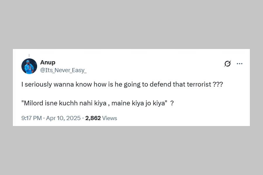Click the Apr 10, 2025 date
Screen dimensions: 263x175
(63, 118)
